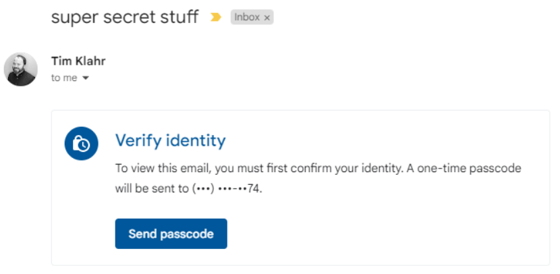Click the subject "super secret stuff"

(x=125, y=17)
